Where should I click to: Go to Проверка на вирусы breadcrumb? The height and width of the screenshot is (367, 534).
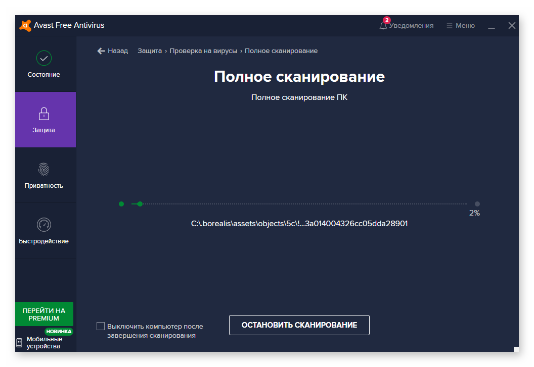pyautogui.click(x=203, y=51)
